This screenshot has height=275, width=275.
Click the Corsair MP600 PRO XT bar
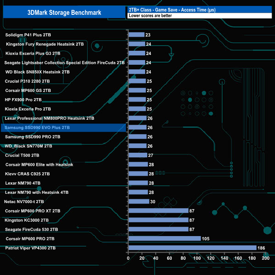tap(159, 211)
